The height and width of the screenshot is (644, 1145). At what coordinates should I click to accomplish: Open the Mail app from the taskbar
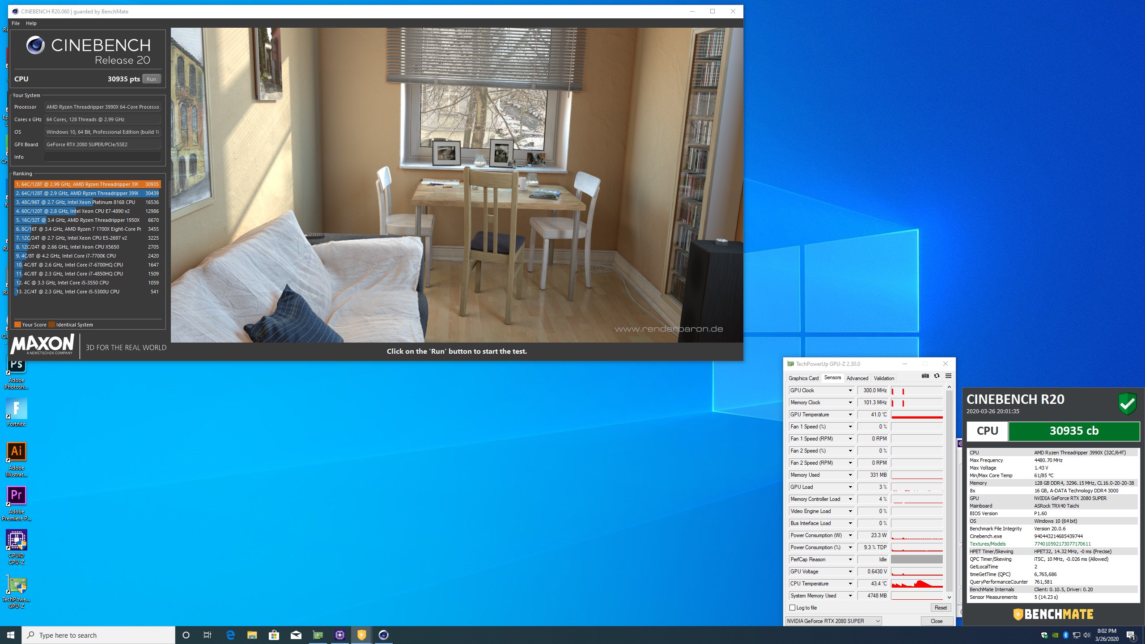(296, 635)
